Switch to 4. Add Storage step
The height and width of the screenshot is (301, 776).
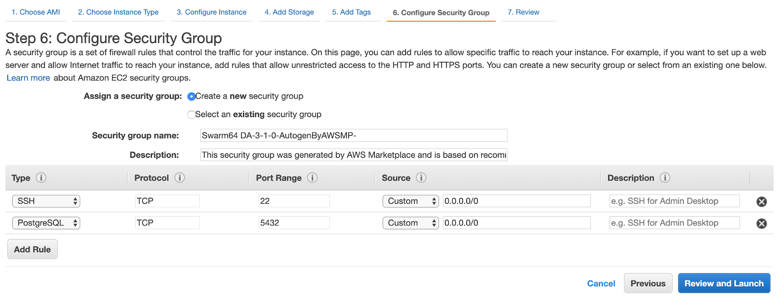[289, 12]
